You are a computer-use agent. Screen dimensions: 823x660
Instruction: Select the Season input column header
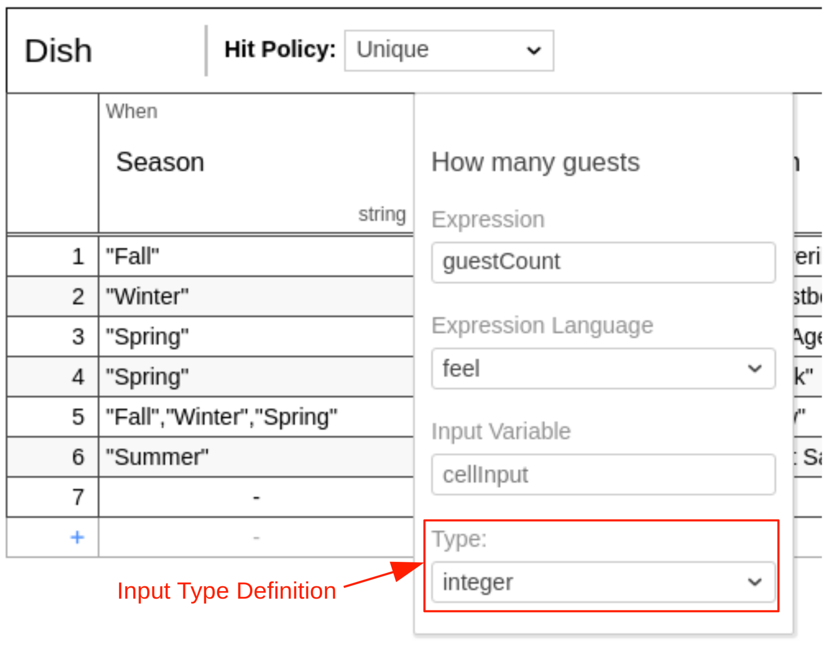click(160, 162)
